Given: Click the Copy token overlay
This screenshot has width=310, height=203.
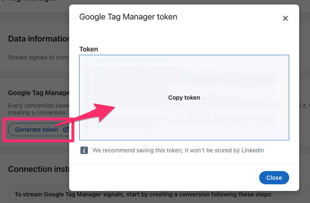Looking at the screenshot, I should (184, 98).
